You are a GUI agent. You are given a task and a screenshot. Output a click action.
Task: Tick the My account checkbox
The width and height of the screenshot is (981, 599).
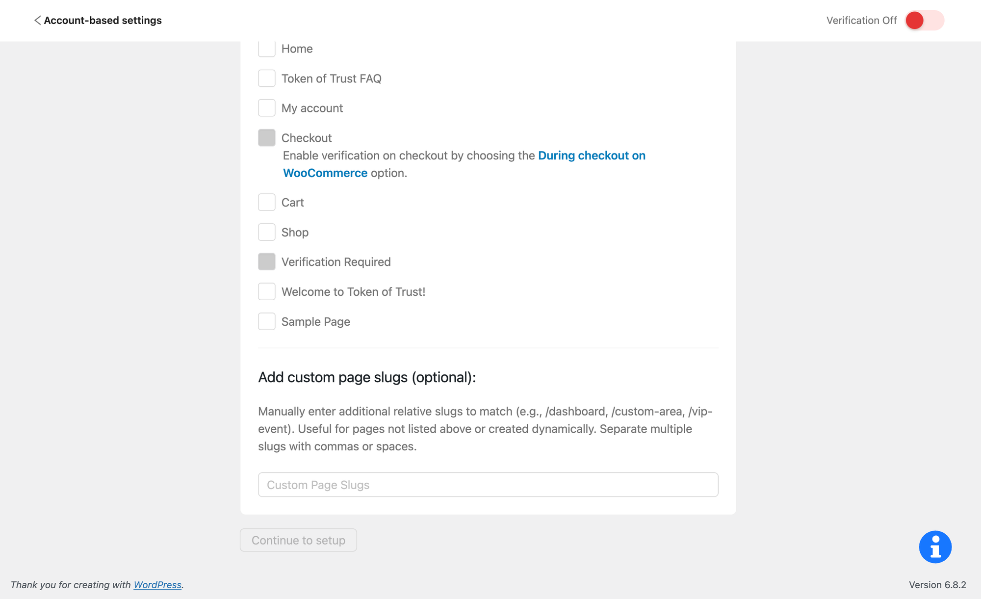(x=266, y=108)
